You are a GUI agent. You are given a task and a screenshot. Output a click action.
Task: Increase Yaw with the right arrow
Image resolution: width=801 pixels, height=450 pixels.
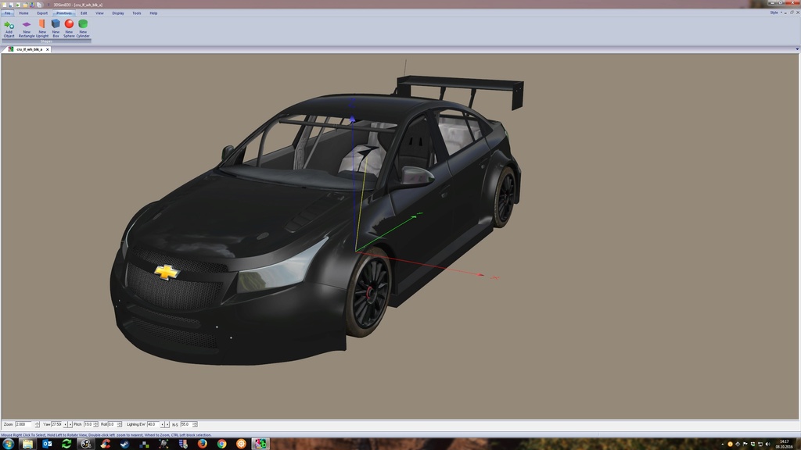coord(70,424)
